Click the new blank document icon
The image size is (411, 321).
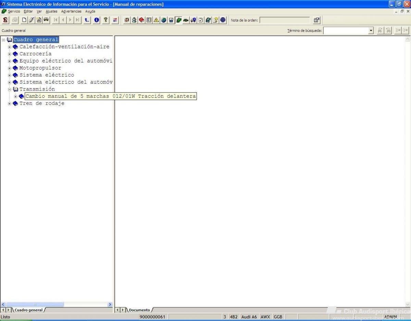[24, 20]
